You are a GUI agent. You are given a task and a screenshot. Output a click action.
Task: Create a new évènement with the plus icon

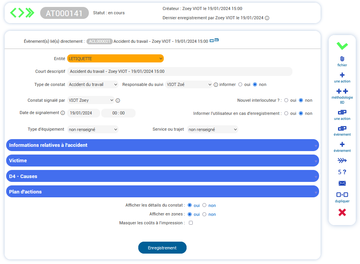(342, 145)
